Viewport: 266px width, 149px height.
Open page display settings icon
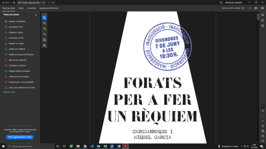point(263,131)
